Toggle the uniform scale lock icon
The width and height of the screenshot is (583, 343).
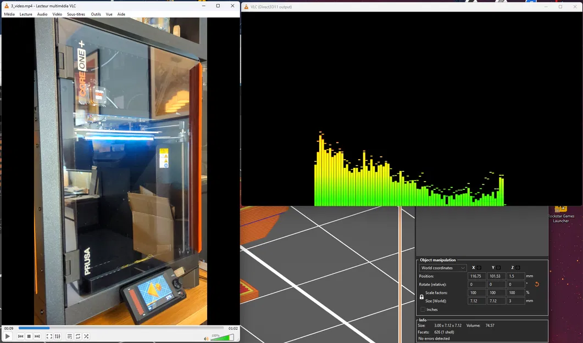tap(421, 297)
